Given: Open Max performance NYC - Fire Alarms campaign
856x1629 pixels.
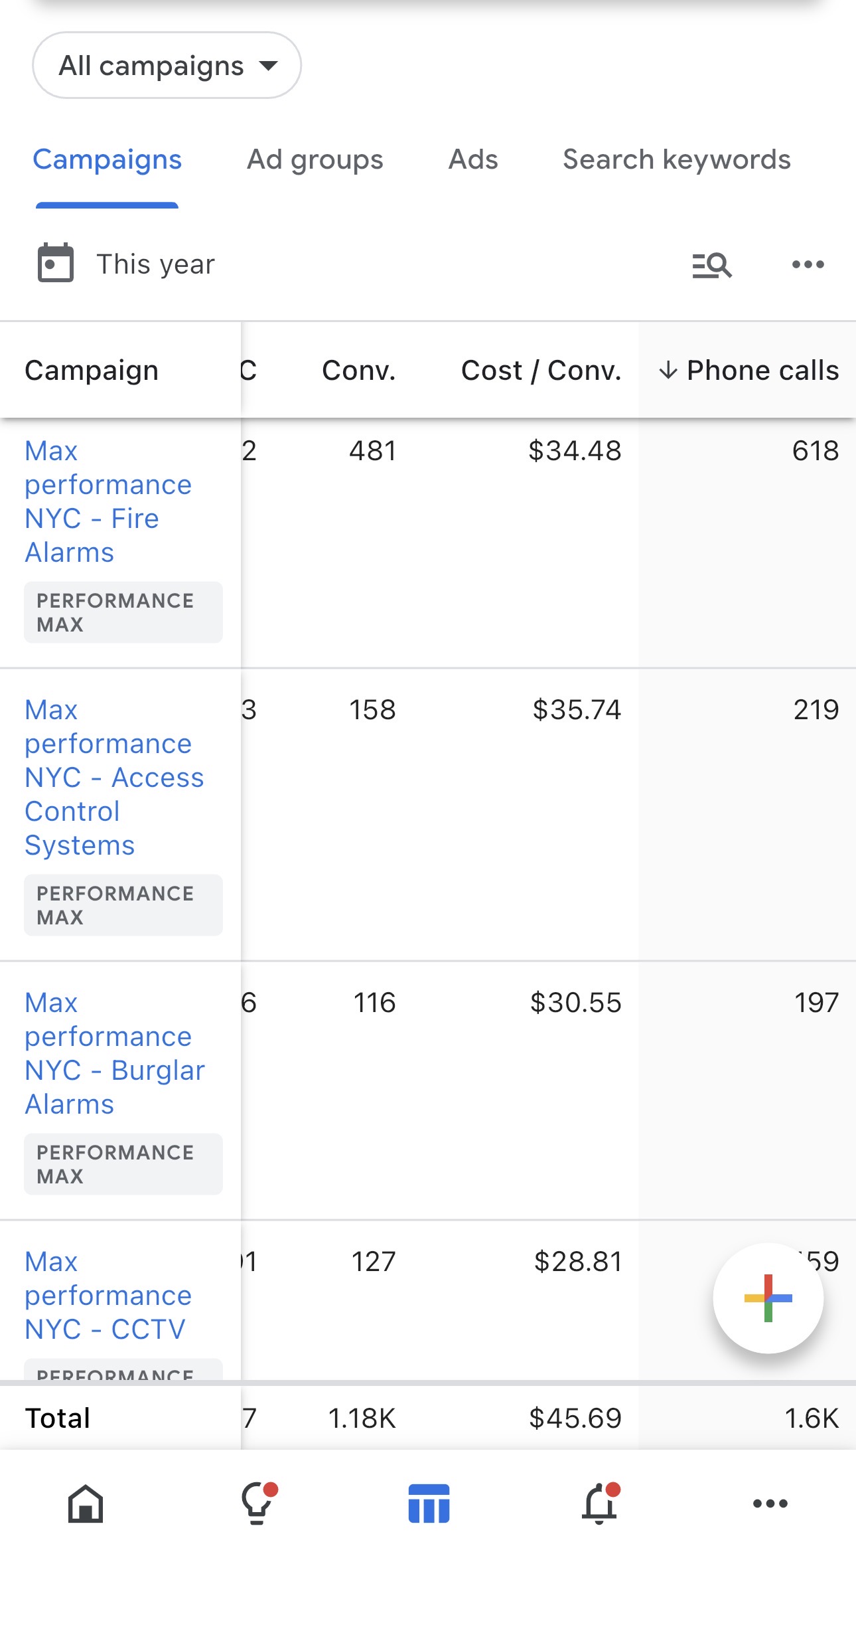Looking at the screenshot, I should (107, 501).
